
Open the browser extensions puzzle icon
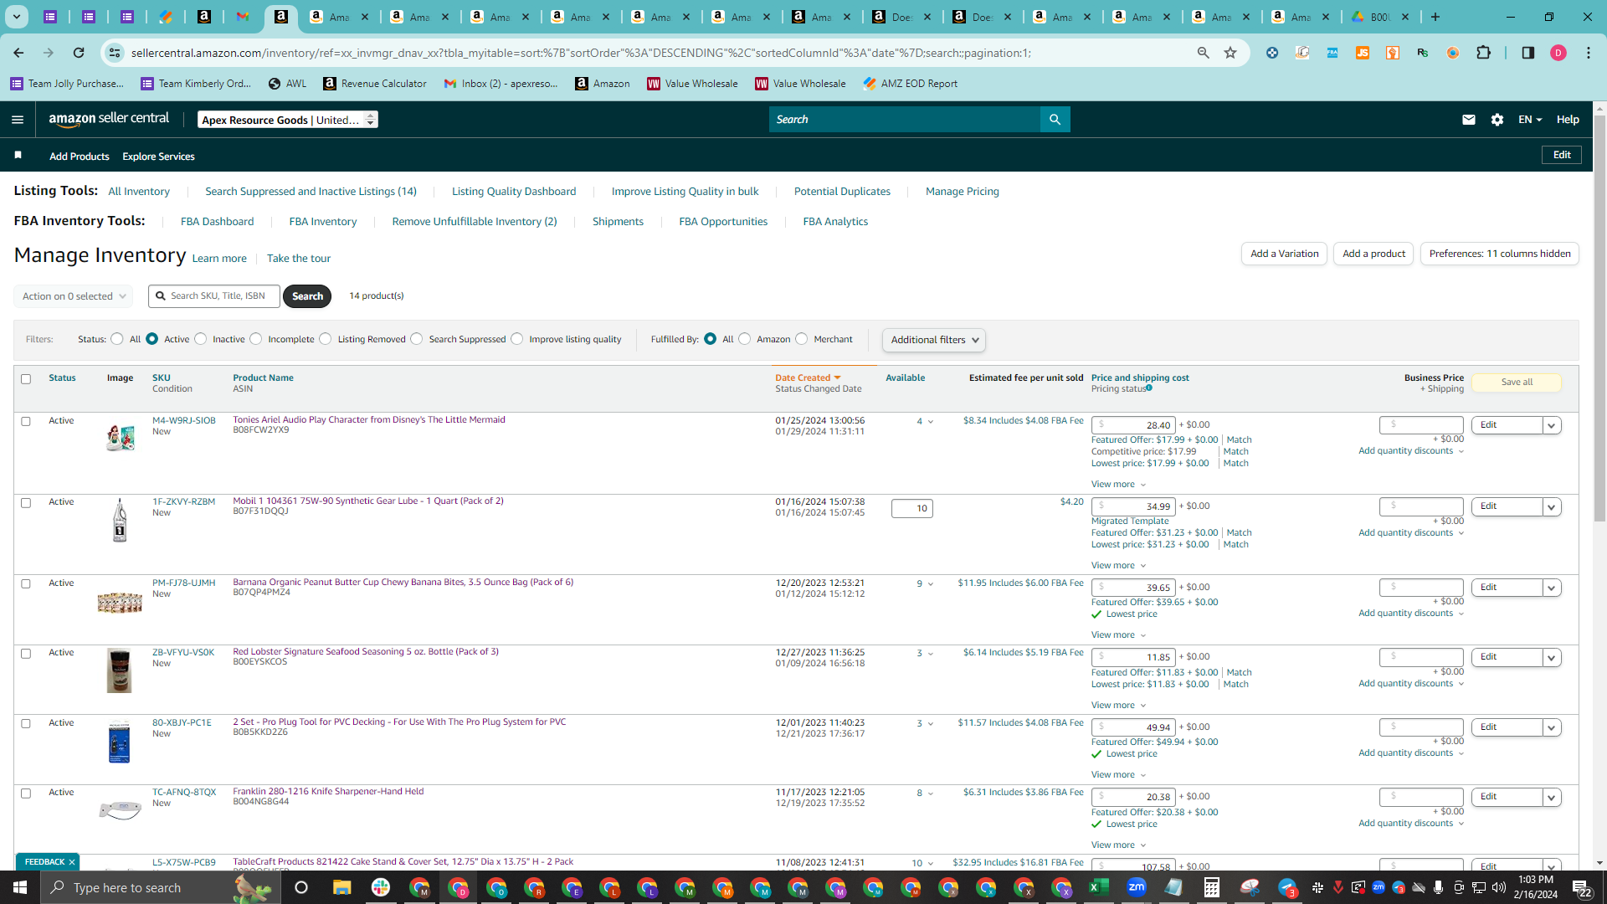coord(1483,53)
